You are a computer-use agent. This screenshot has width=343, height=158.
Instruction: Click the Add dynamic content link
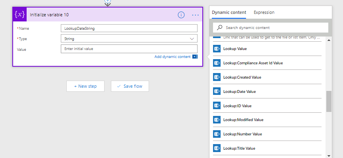click(172, 57)
